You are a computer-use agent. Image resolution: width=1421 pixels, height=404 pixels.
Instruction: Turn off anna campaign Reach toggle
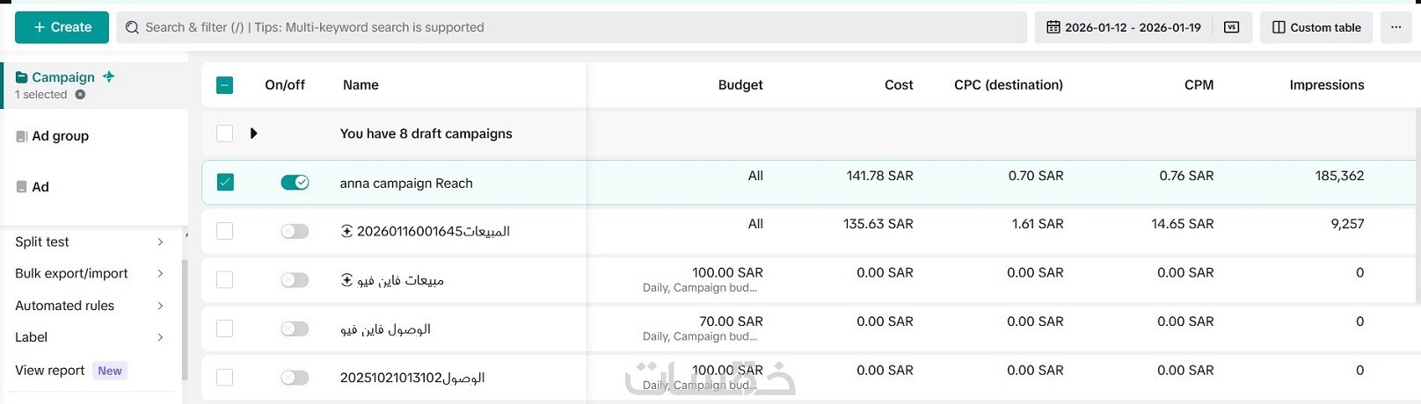pyautogui.click(x=295, y=183)
